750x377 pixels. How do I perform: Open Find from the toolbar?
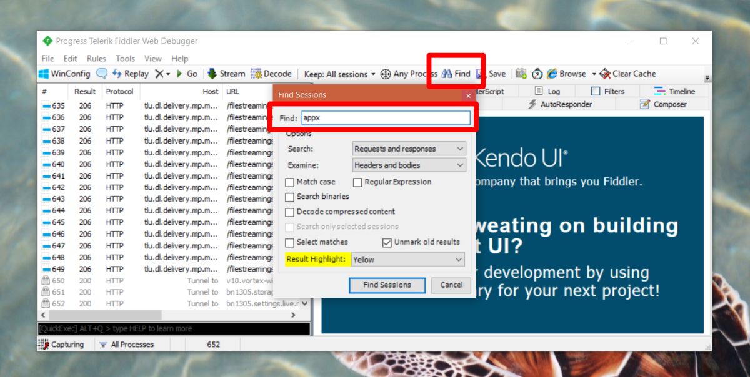click(456, 74)
